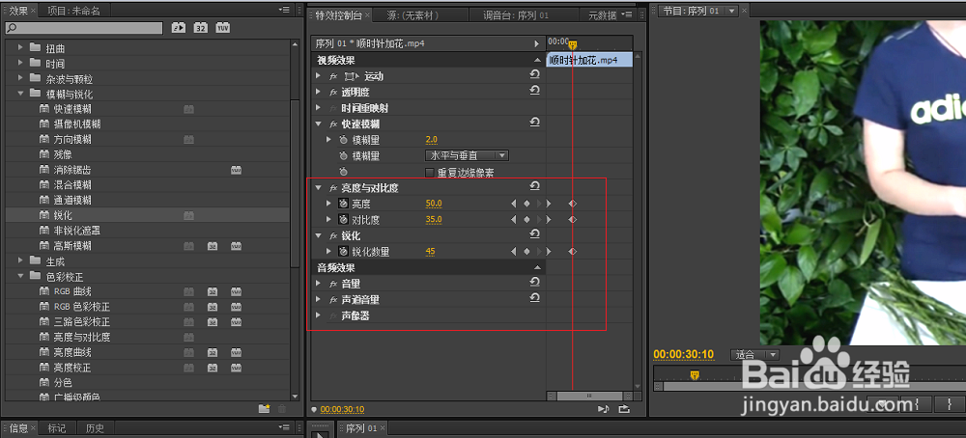Create a new custom bin in effects panel
Screen dimensions: 966x438
click(x=265, y=408)
